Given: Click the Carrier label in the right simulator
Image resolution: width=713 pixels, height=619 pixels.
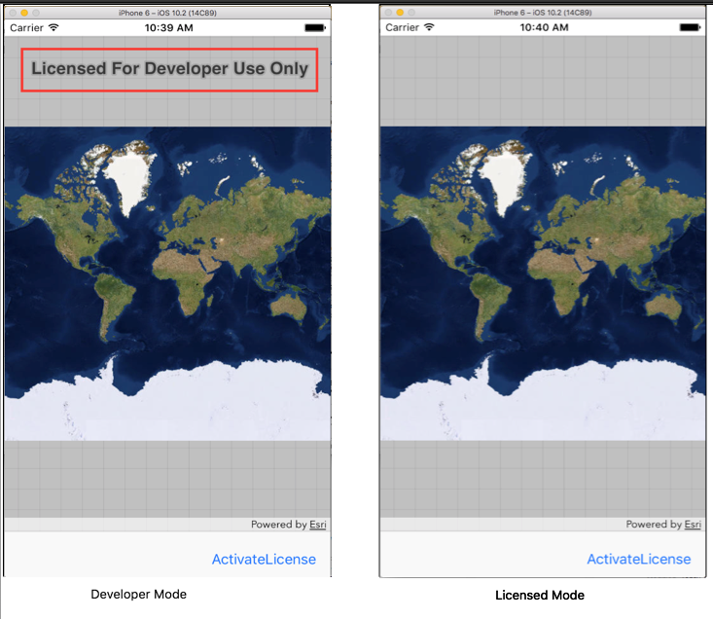Looking at the screenshot, I should [402, 27].
